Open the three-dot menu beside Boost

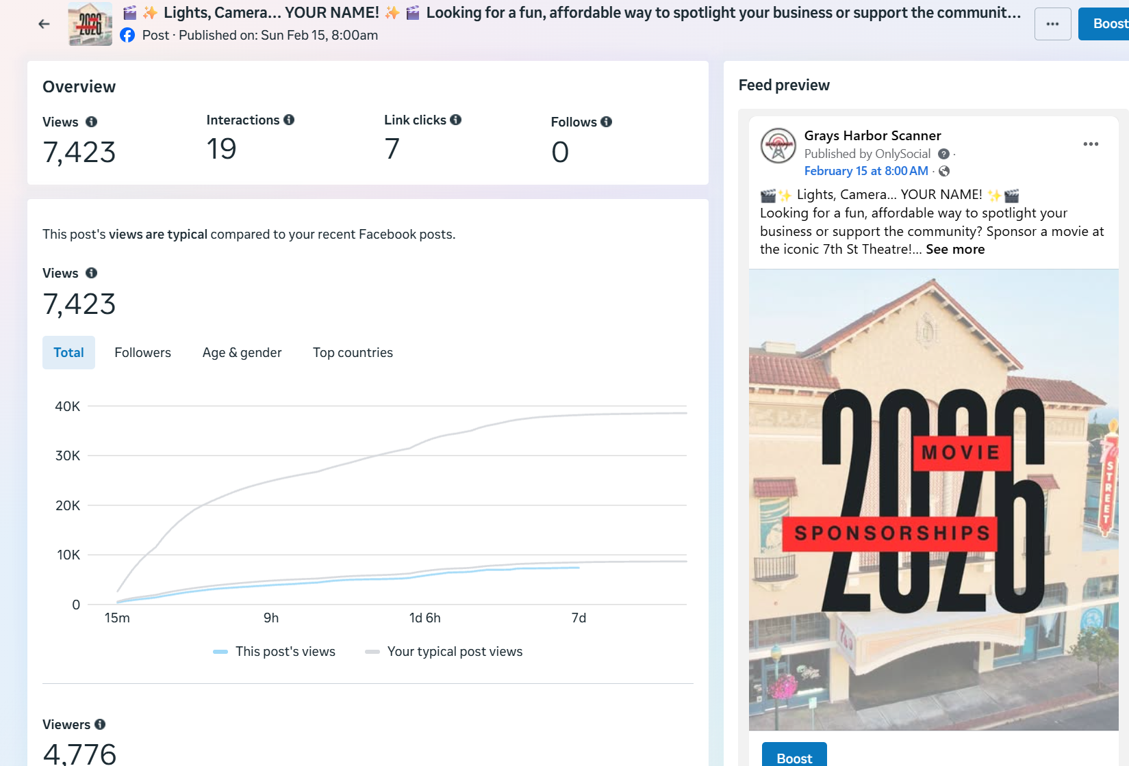click(x=1052, y=24)
